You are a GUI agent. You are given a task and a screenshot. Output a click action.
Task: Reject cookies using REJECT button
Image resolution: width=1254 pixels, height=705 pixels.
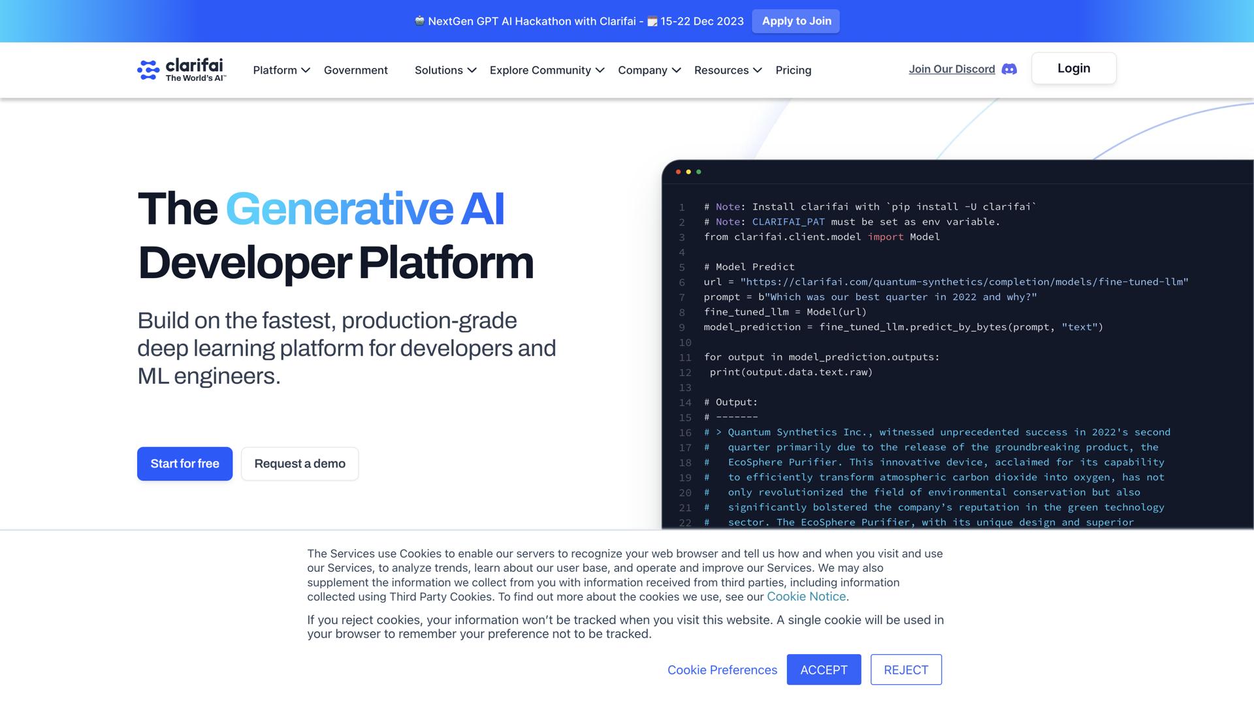906,670
